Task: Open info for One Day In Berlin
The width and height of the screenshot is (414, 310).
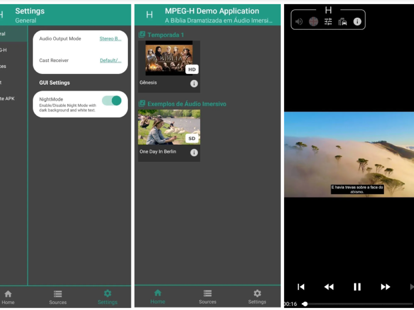Action: tap(194, 152)
